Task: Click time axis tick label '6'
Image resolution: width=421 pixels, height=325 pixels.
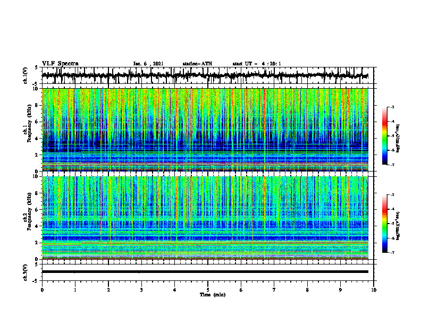Action: coord(241,290)
